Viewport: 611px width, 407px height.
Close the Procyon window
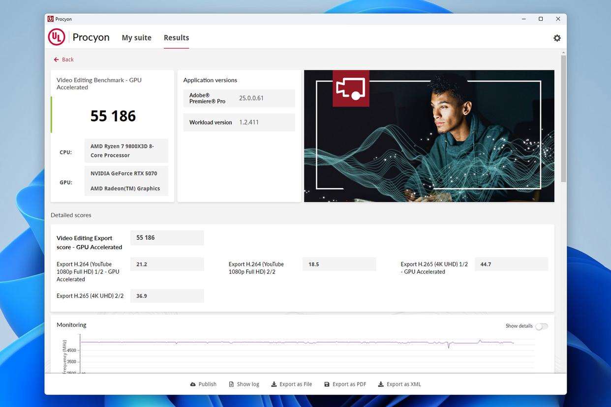[558, 19]
